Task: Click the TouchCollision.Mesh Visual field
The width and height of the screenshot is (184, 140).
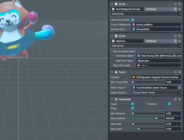Action: tap(154, 88)
